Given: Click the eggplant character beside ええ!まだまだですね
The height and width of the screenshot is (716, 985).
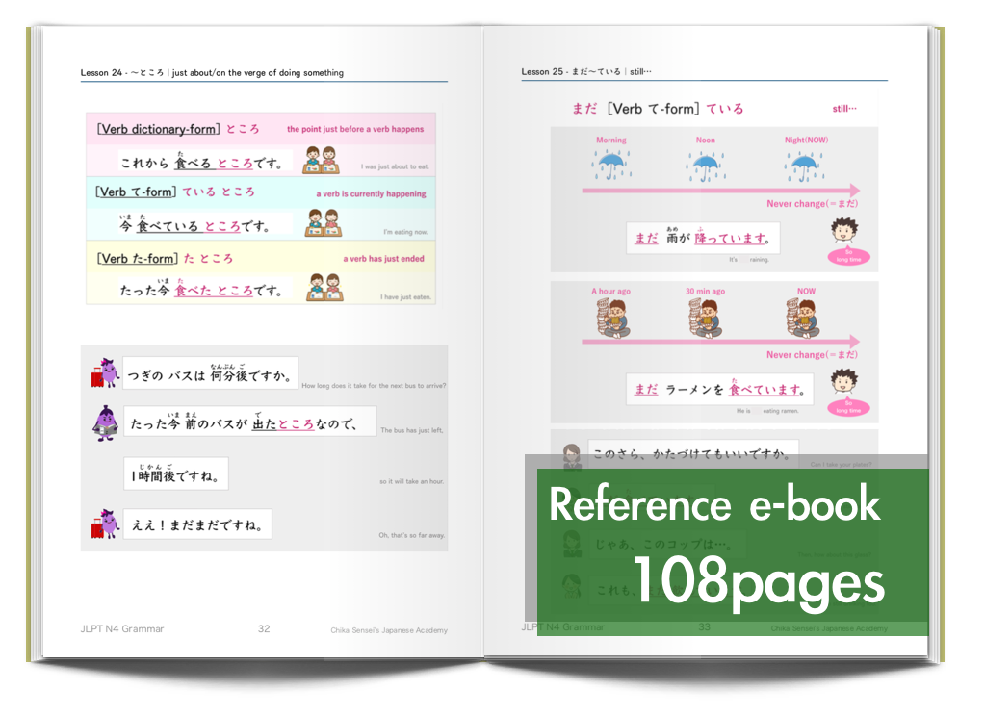Looking at the screenshot, I should [105, 524].
